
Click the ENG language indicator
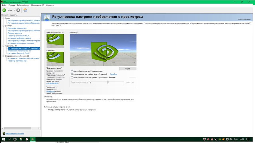pos(236,139)
